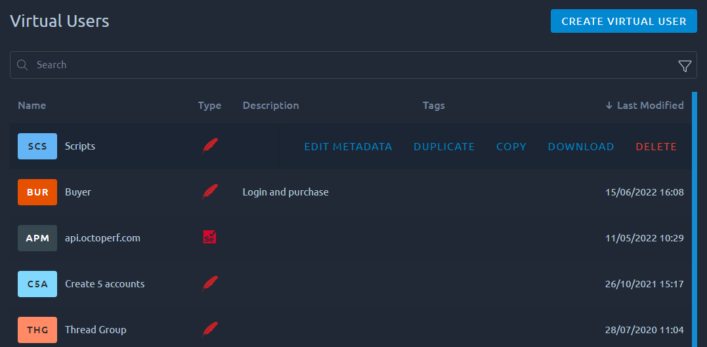Download the Scripts virtual user
707x347 pixels.
[x=581, y=147]
